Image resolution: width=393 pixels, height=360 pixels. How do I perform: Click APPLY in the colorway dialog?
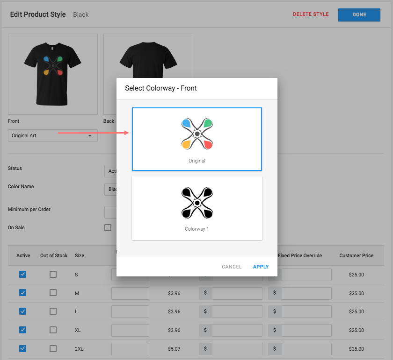pos(261,267)
